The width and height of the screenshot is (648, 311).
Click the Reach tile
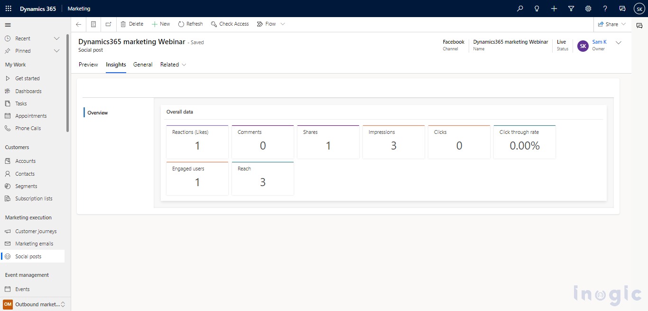[263, 179]
